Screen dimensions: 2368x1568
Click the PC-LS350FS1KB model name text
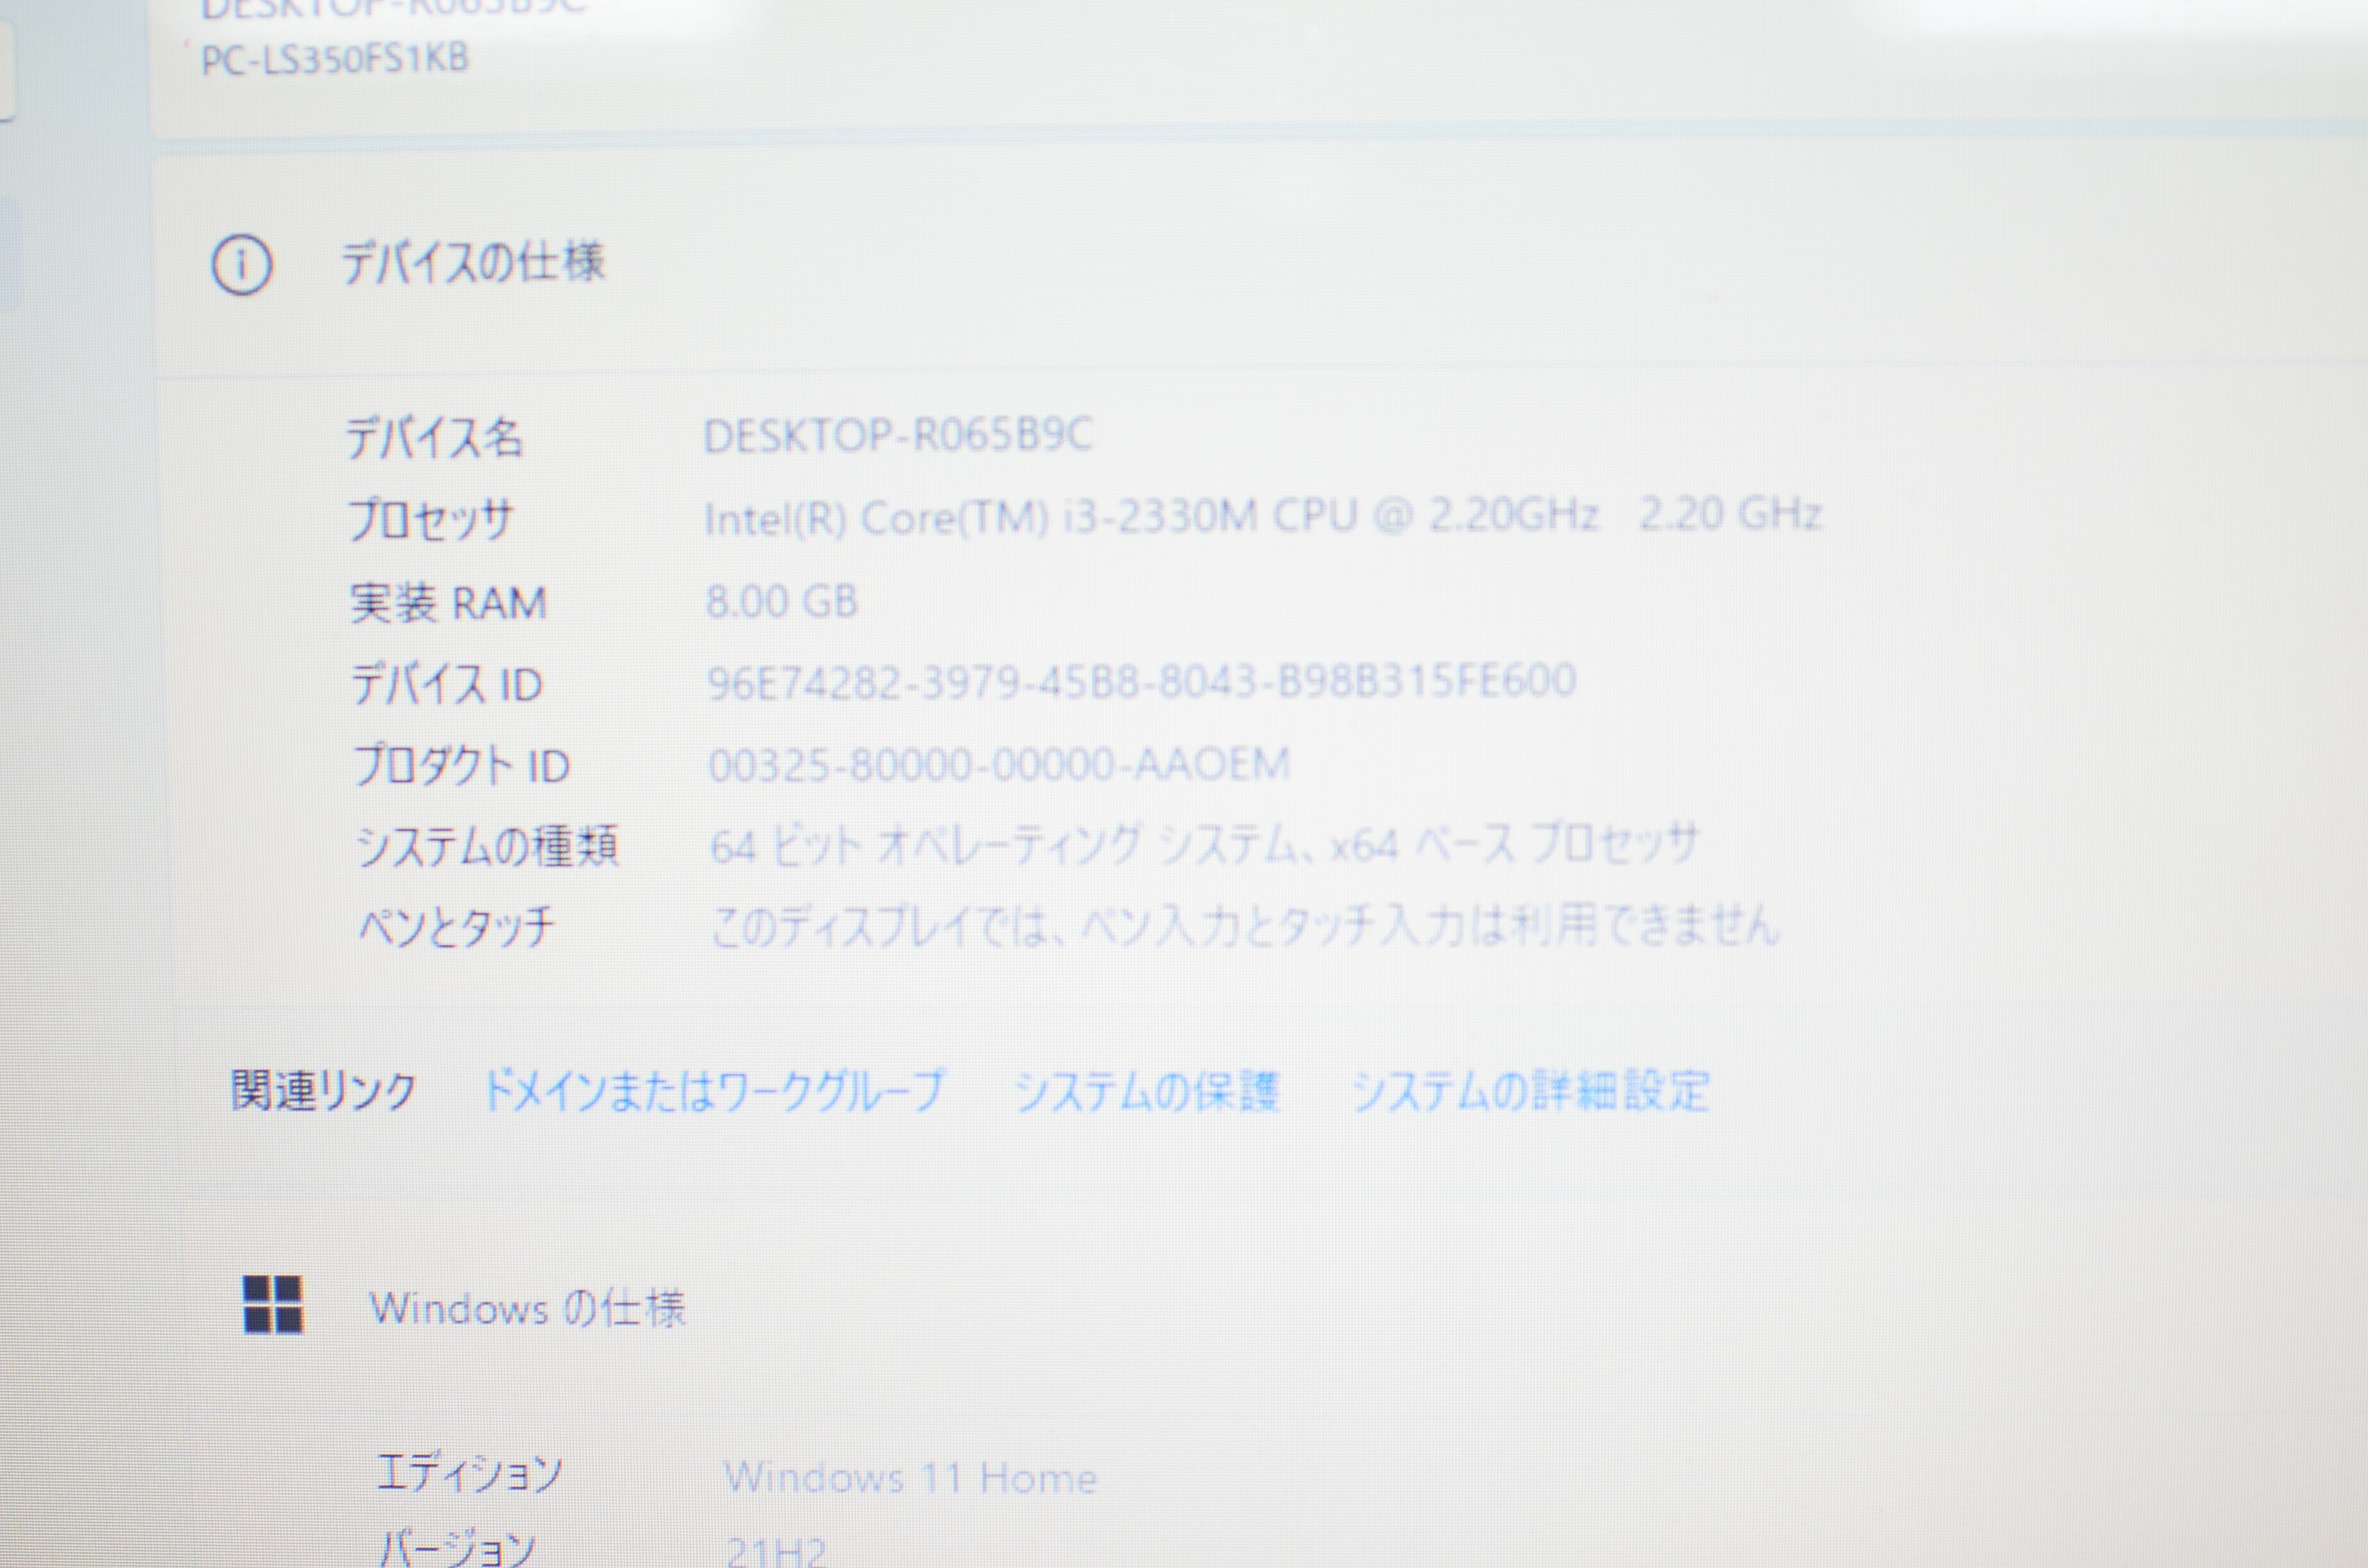point(334,59)
